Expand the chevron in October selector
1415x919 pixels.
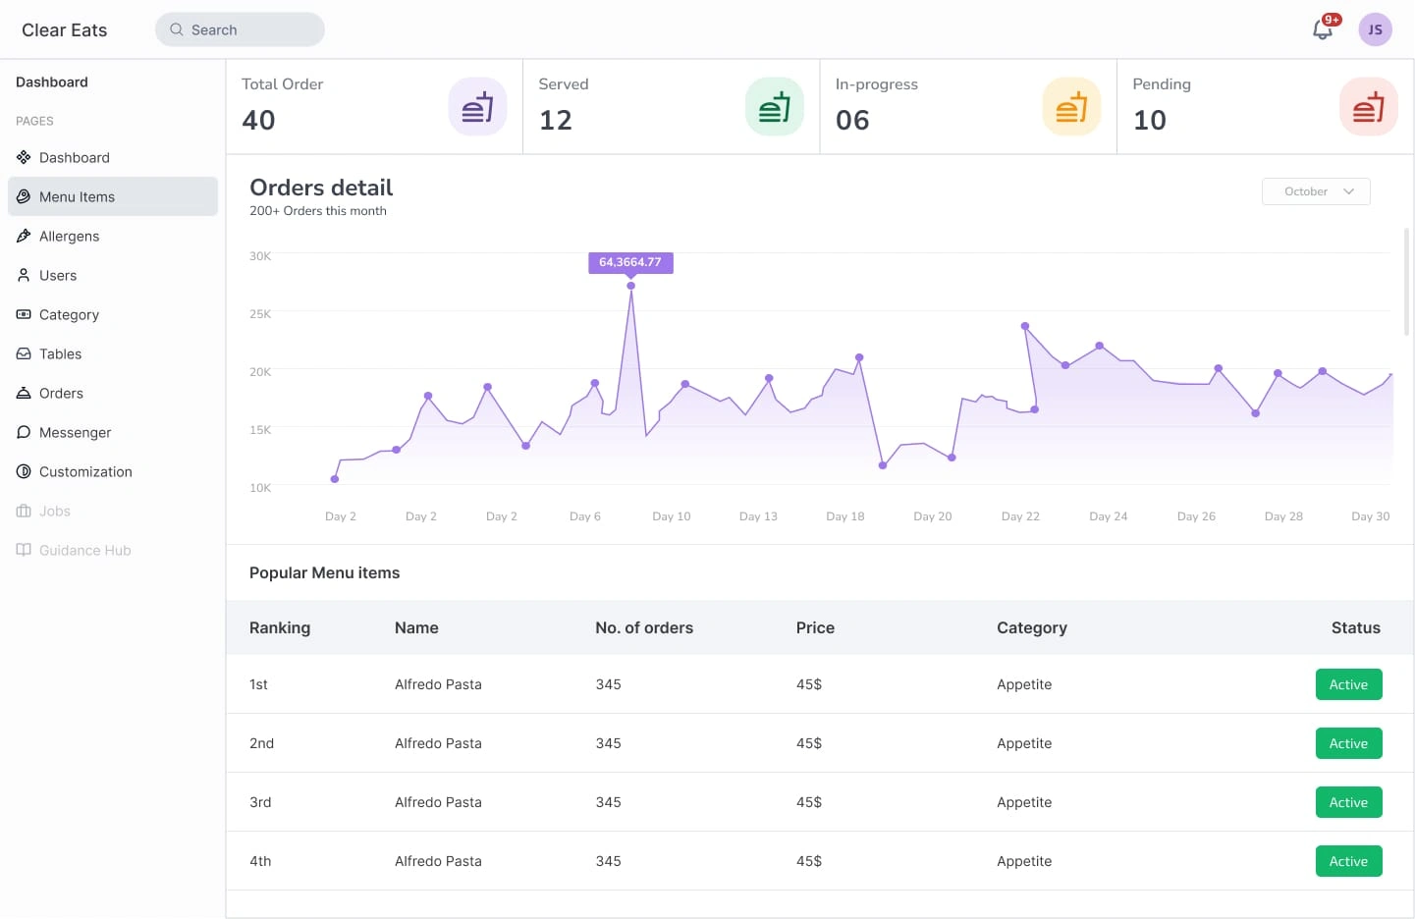(x=1349, y=191)
